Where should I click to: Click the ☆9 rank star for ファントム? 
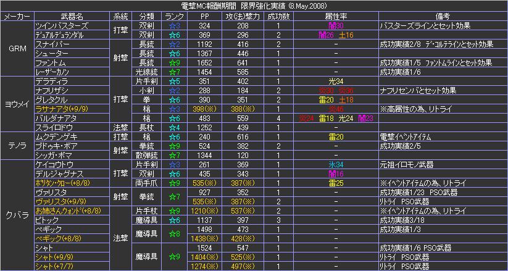pos(175,62)
